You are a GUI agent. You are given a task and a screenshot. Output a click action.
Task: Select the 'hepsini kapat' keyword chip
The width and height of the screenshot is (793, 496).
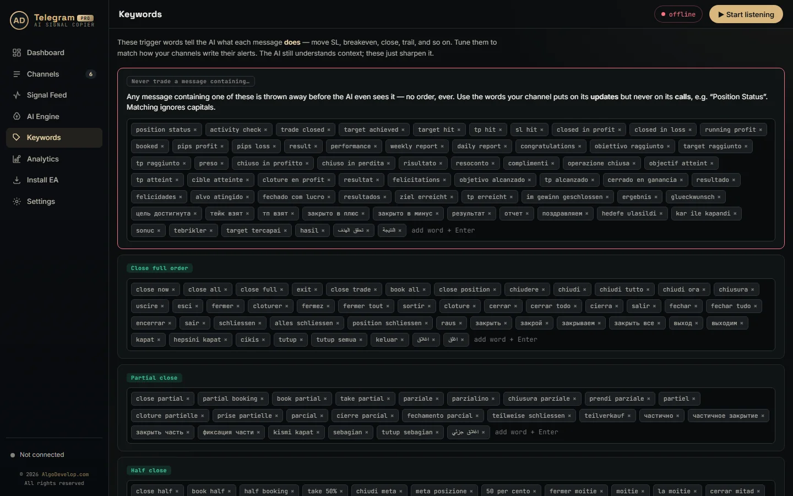pos(200,340)
